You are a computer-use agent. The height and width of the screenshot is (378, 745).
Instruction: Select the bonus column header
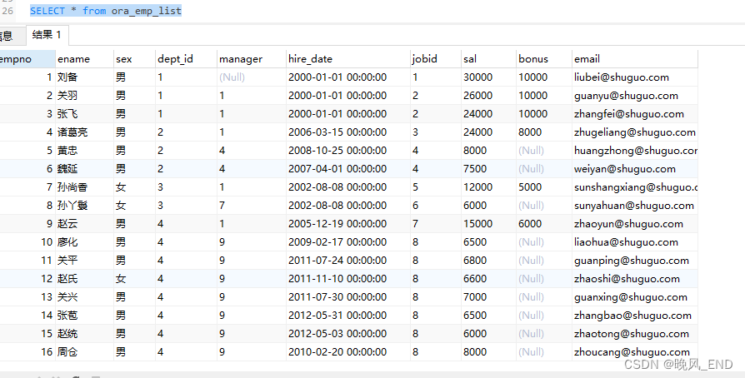[544, 59]
